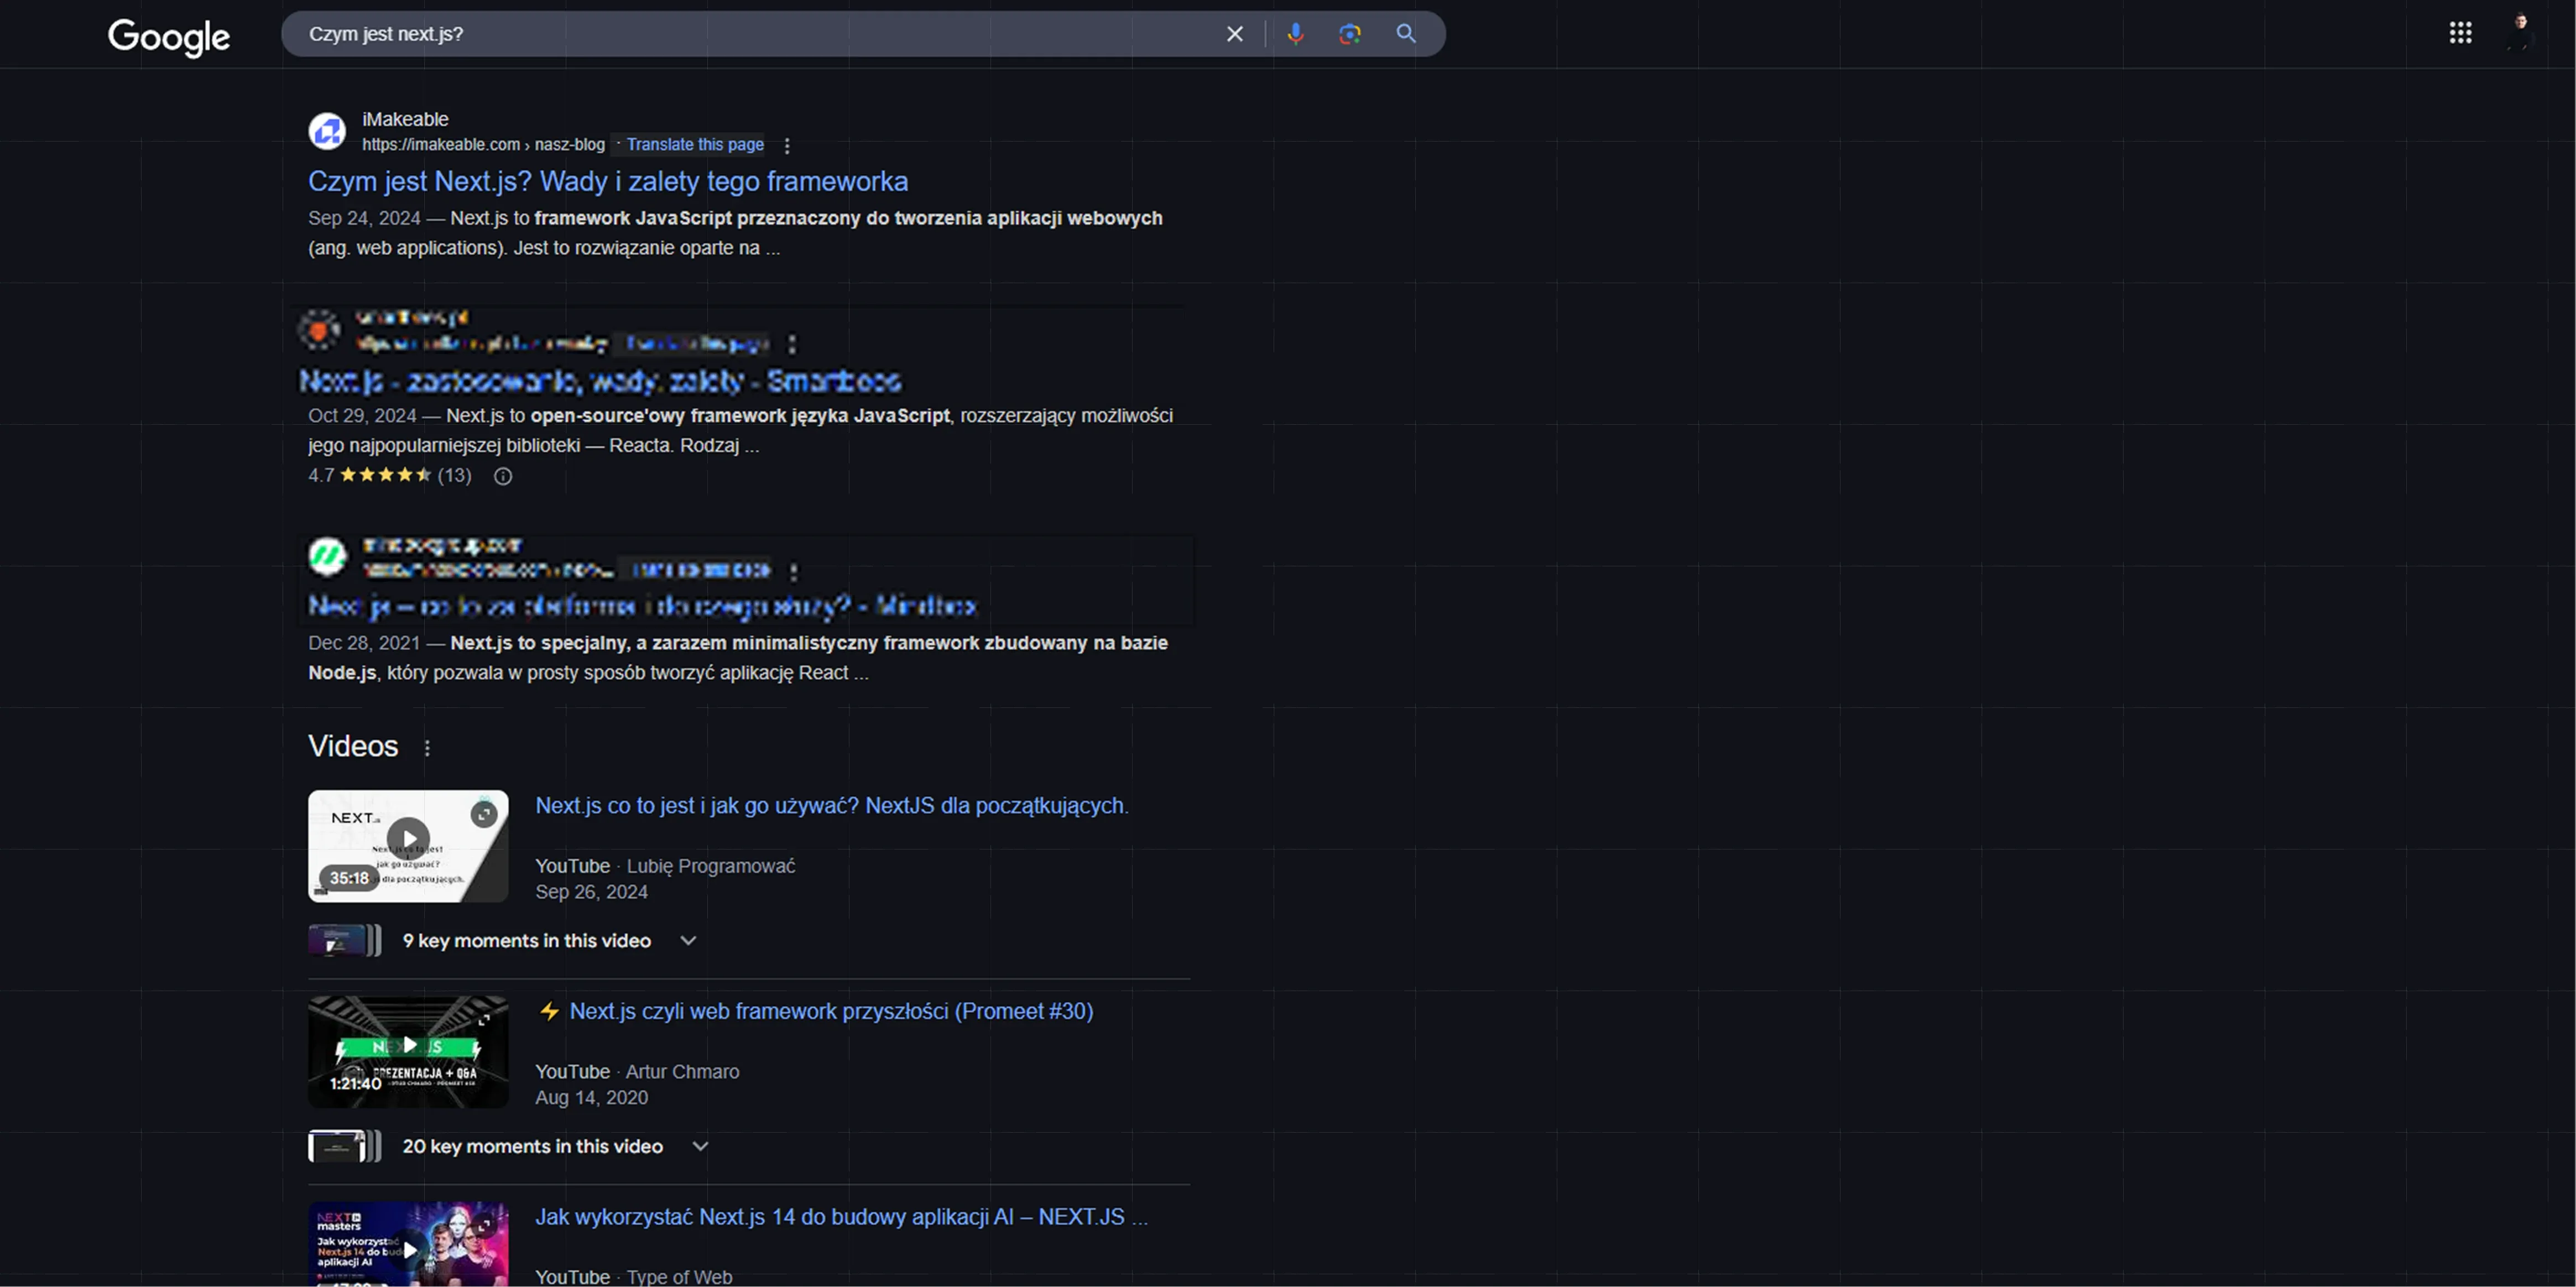
Task: Play the 35:18 Next.js beginner video thumbnail
Action: (x=408, y=846)
